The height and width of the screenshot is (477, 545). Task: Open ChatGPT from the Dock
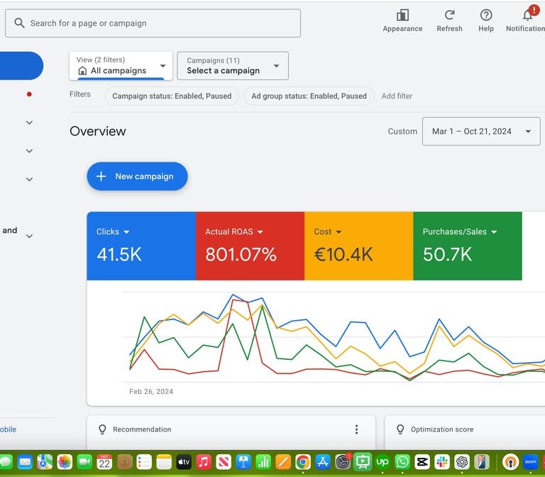(x=462, y=462)
